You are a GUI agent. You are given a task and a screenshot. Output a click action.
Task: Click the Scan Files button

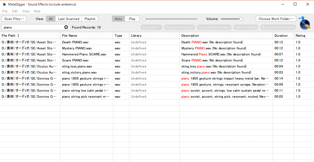tap(14, 19)
